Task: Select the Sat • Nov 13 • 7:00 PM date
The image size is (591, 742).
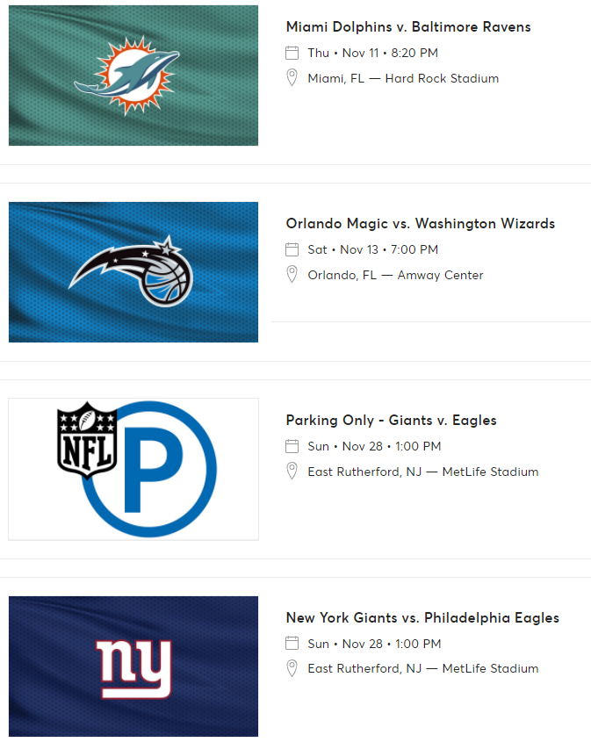Action: pos(372,249)
